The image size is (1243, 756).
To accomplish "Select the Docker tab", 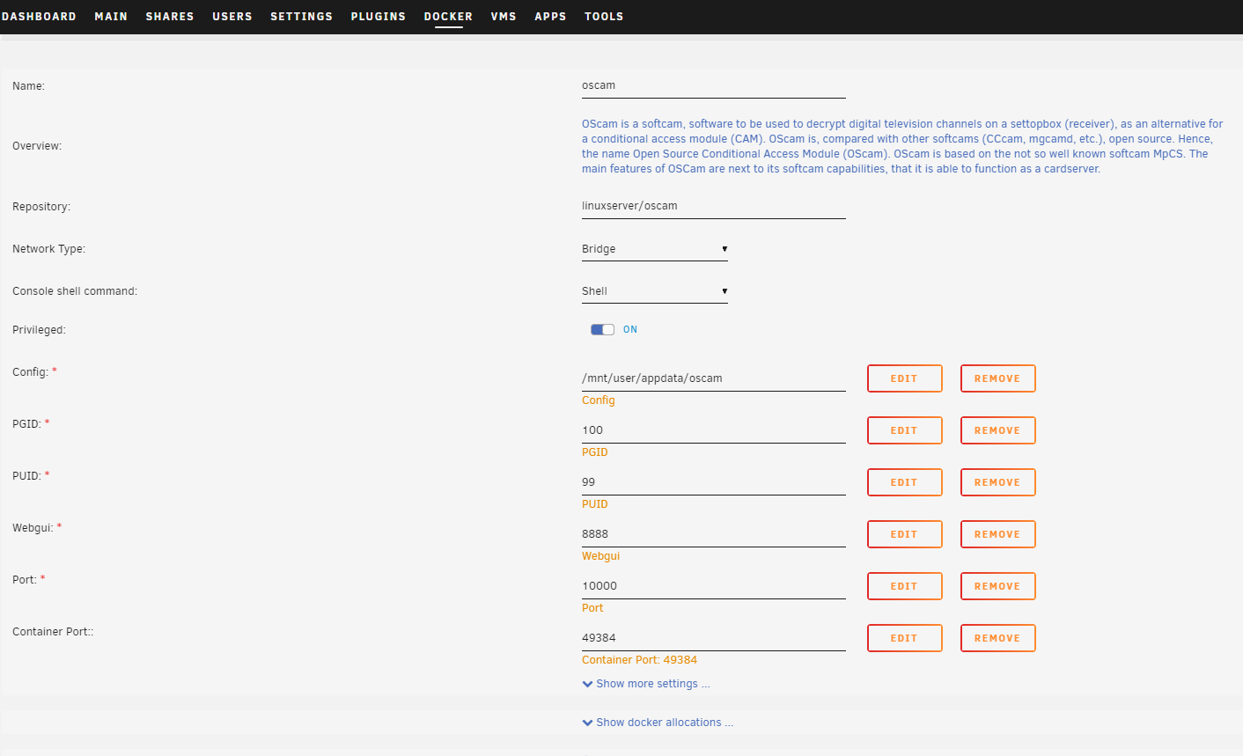I will tap(448, 17).
